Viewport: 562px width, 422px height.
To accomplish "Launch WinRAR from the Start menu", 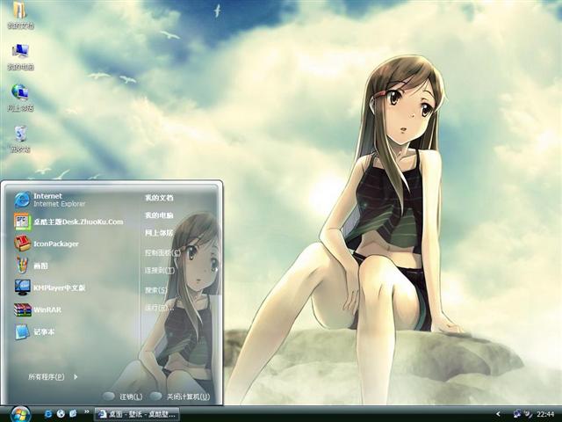I will (44, 309).
